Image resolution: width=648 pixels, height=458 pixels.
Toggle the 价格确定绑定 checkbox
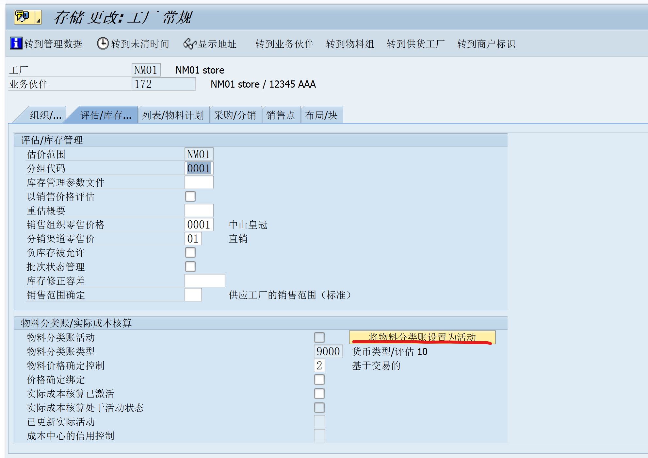click(319, 380)
